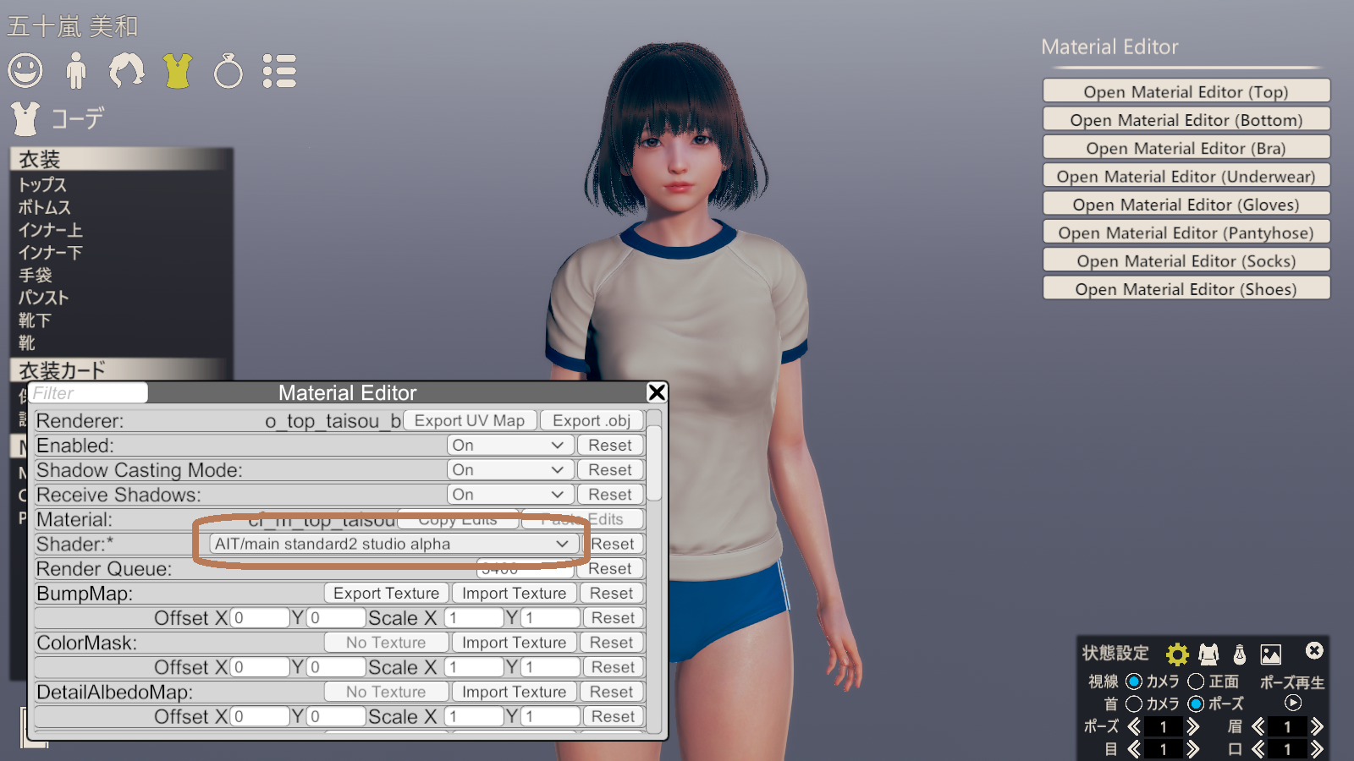Select the body category person icon
This screenshot has height=761, width=1354.
pyautogui.click(x=76, y=71)
